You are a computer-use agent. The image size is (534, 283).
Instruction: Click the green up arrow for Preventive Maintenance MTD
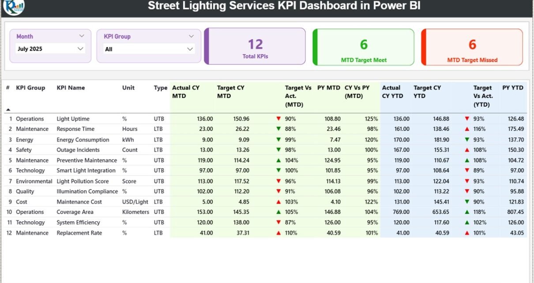(278, 160)
